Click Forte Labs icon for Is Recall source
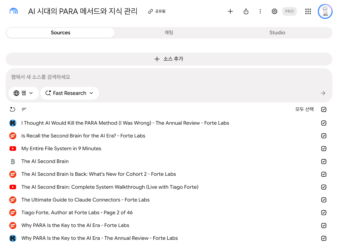The height and width of the screenshot is (249, 338). click(x=13, y=136)
